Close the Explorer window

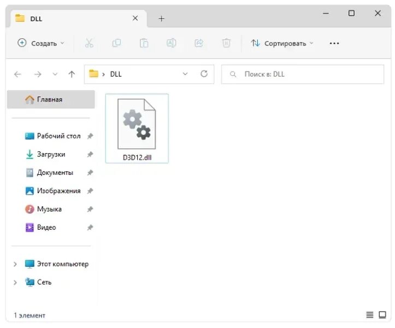(x=378, y=13)
